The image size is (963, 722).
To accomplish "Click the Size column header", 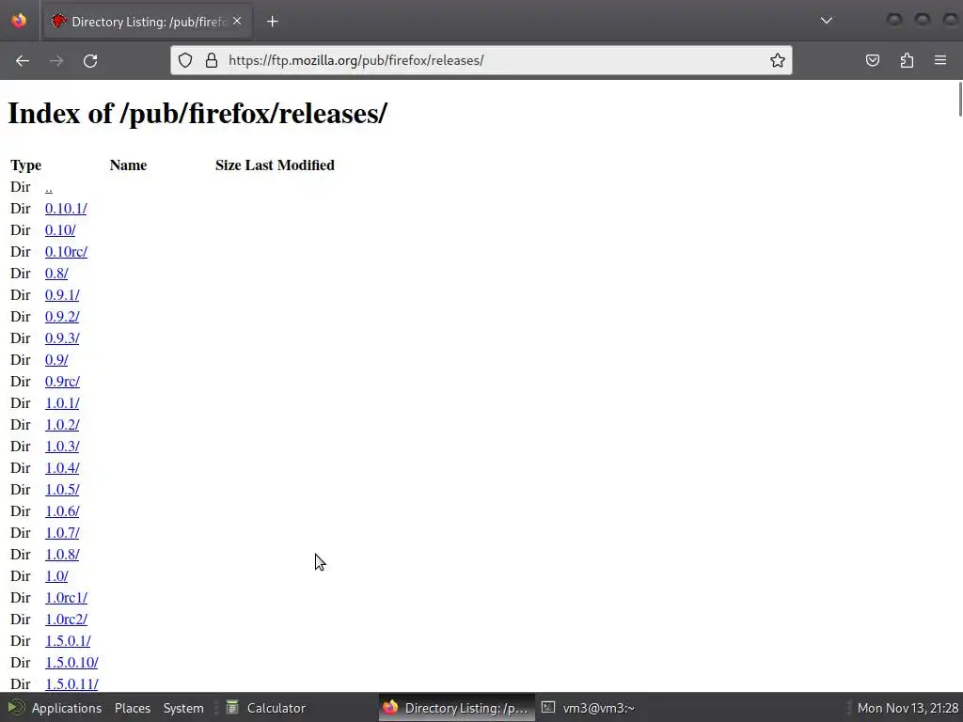I will pos(228,165).
